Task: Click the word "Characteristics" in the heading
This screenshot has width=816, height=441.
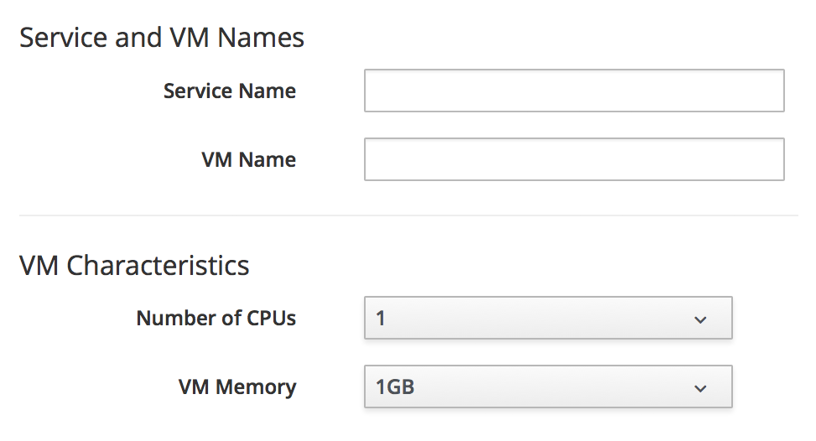Action: (158, 266)
